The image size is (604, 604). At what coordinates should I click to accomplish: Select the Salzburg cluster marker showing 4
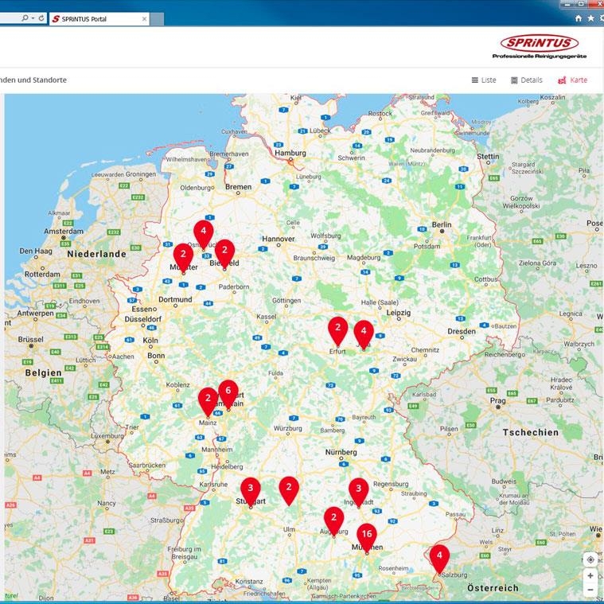tap(439, 555)
